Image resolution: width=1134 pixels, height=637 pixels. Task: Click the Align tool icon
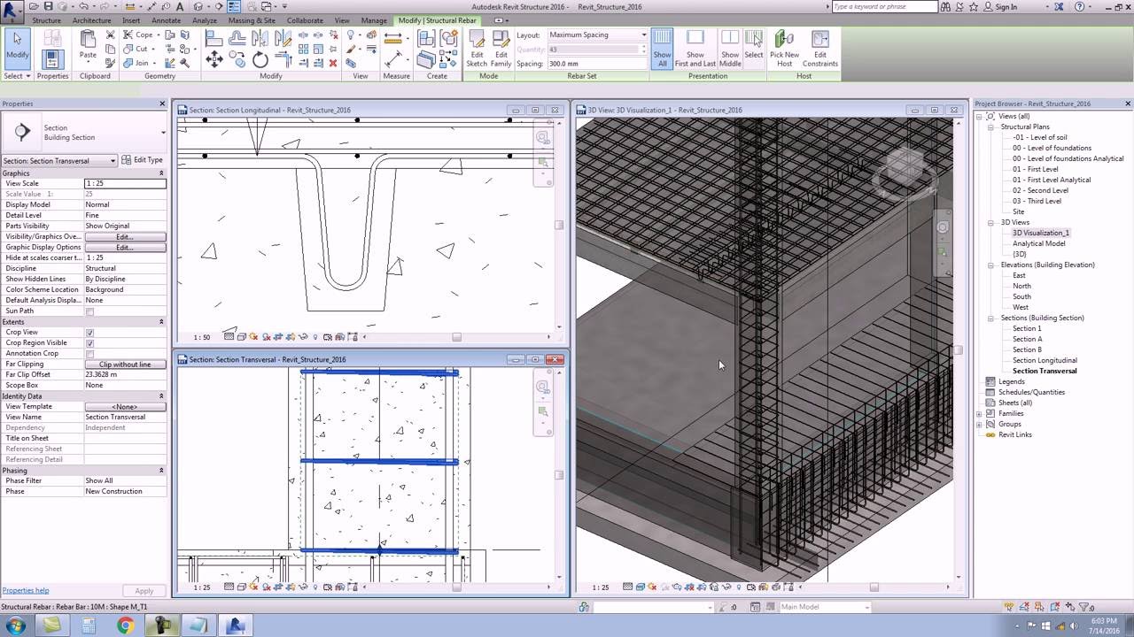pyautogui.click(x=214, y=38)
